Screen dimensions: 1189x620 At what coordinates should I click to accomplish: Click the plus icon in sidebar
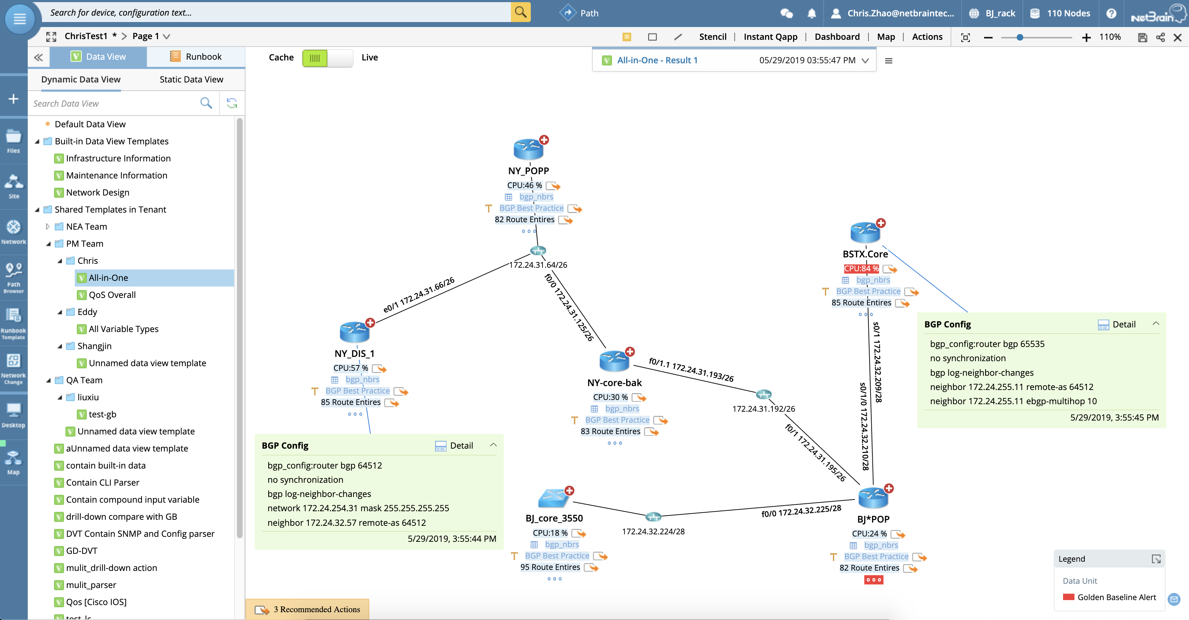point(14,99)
